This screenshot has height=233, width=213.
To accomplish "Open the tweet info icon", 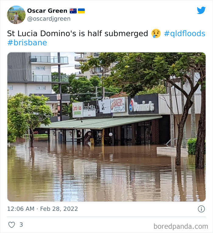I will click(201, 209).
